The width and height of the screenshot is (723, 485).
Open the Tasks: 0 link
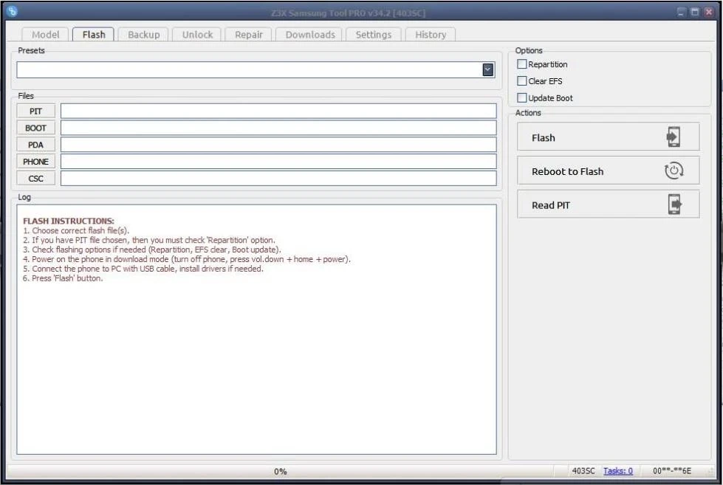(x=618, y=471)
